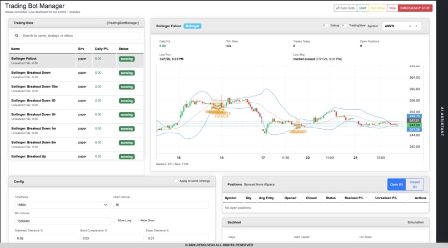Switch to the Closed (0) positions tab
The image size is (448, 248).
pos(415,184)
